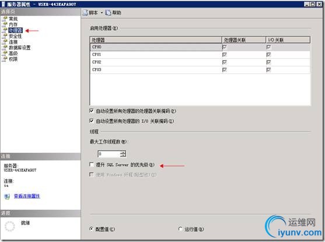
Task: Click the 权限 page icon
Action: tap(5, 59)
